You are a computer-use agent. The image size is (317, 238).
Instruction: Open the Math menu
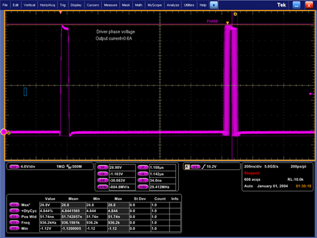pos(139,5)
